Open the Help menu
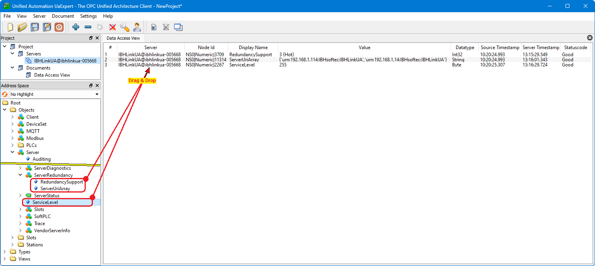This screenshot has width=595, height=266. tap(108, 16)
